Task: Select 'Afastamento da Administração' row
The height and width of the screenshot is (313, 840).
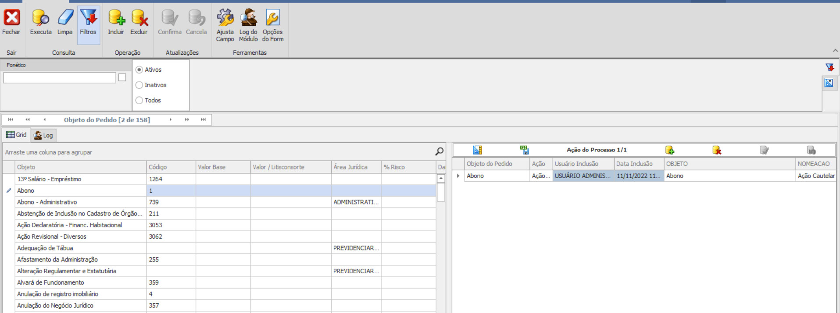Action: coord(219,259)
